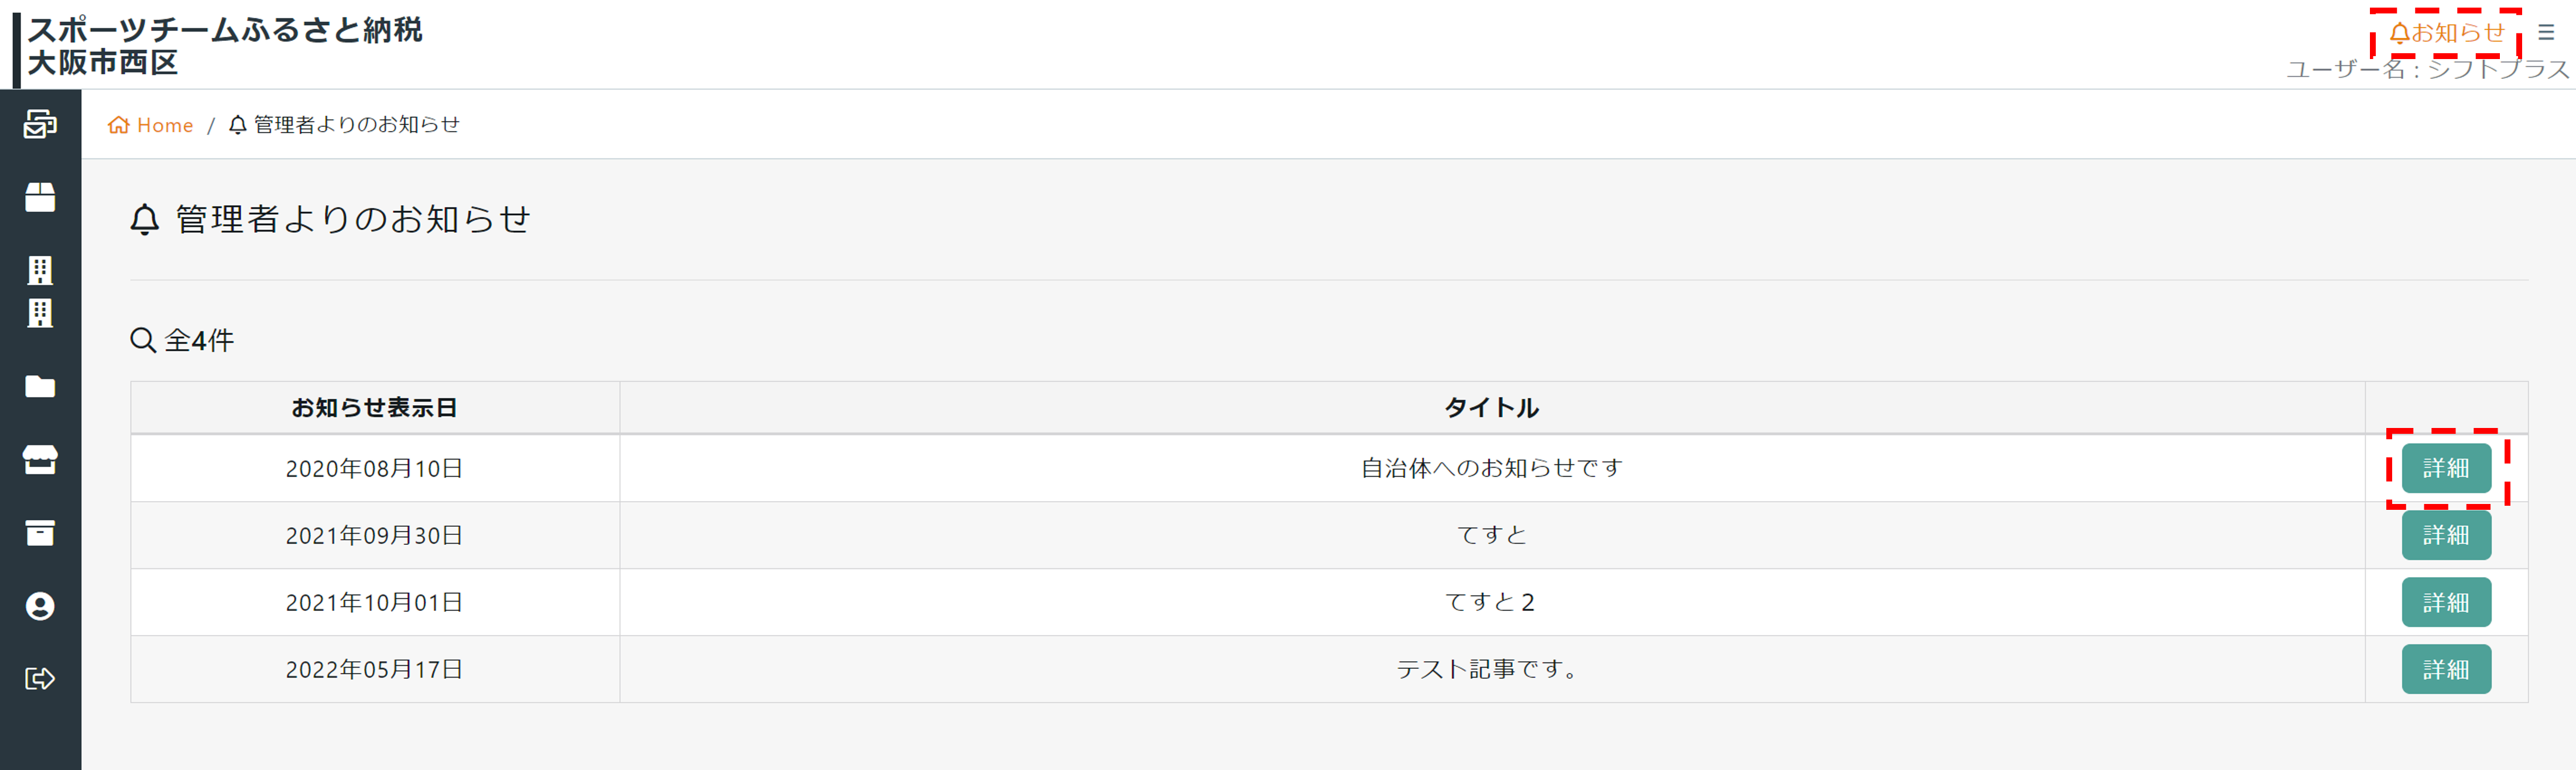Click 詳細 button for 自治体へのお知らせです
Viewport: 2576px width, 770px height.
click(x=2445, y=467)
